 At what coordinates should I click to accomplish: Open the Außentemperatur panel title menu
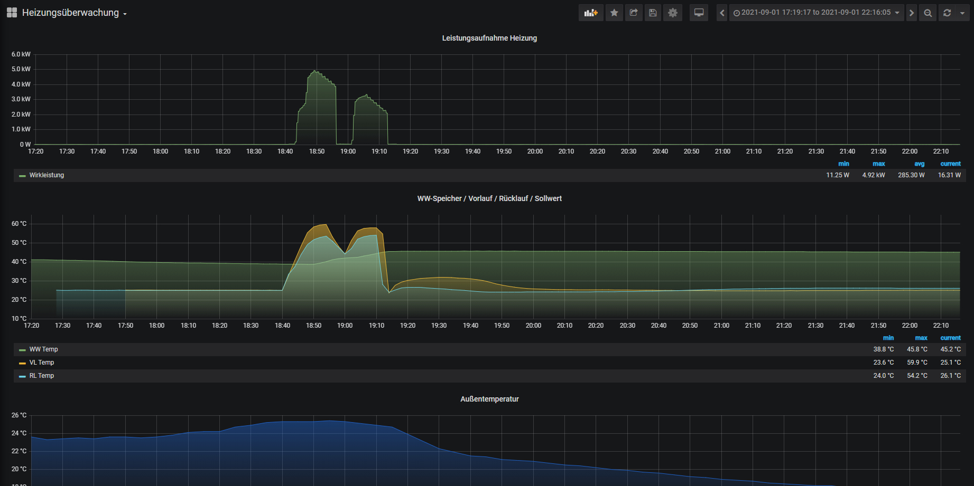489,399
